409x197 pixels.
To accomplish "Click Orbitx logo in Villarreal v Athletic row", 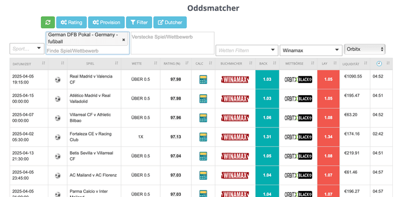I will click(298, 118).
